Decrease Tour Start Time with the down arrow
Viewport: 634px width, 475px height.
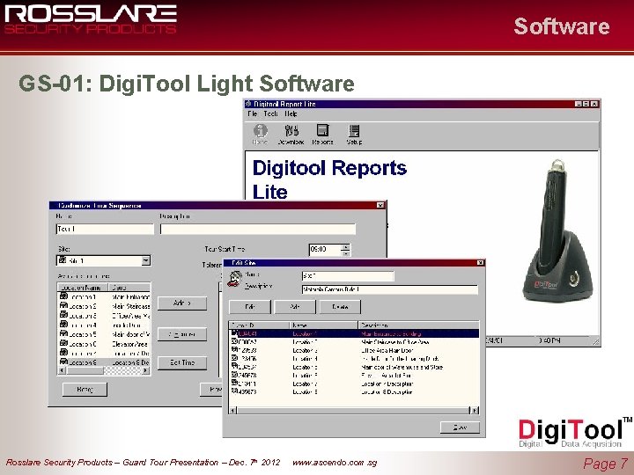346,252
